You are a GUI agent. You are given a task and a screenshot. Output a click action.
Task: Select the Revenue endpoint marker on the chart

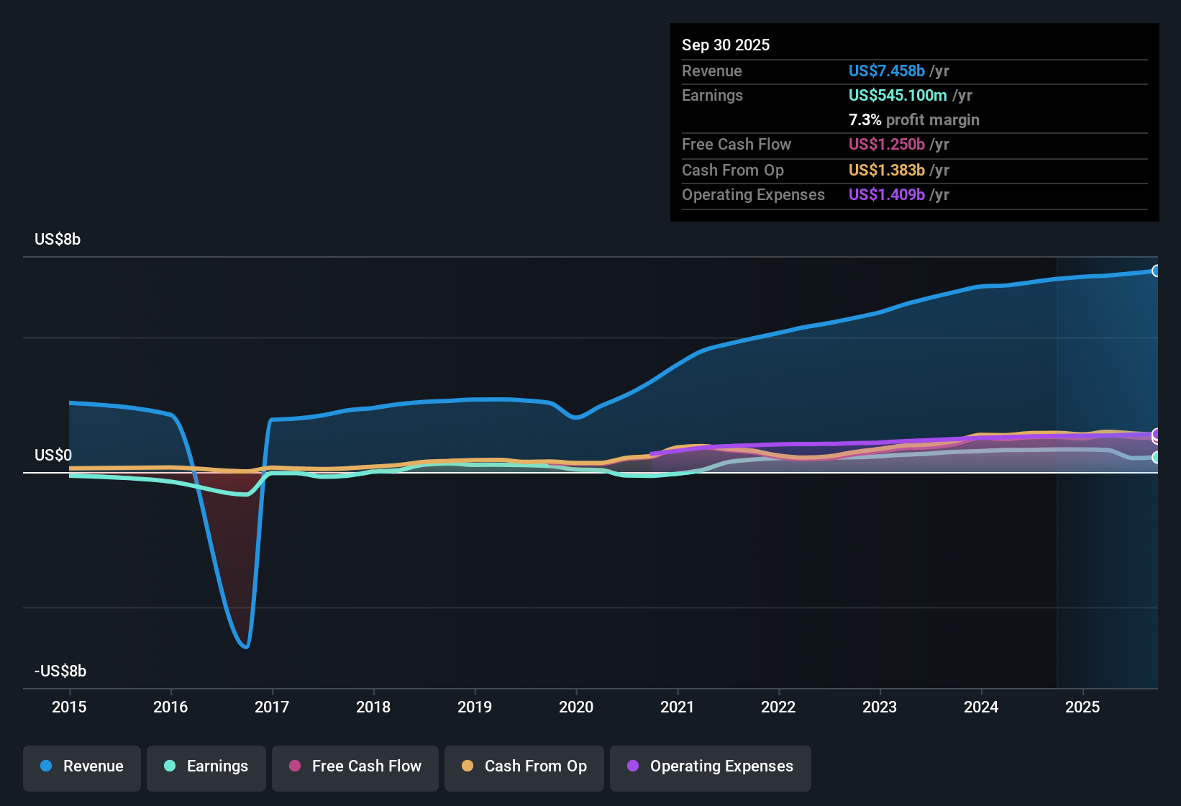click(x=1156, y=271)
